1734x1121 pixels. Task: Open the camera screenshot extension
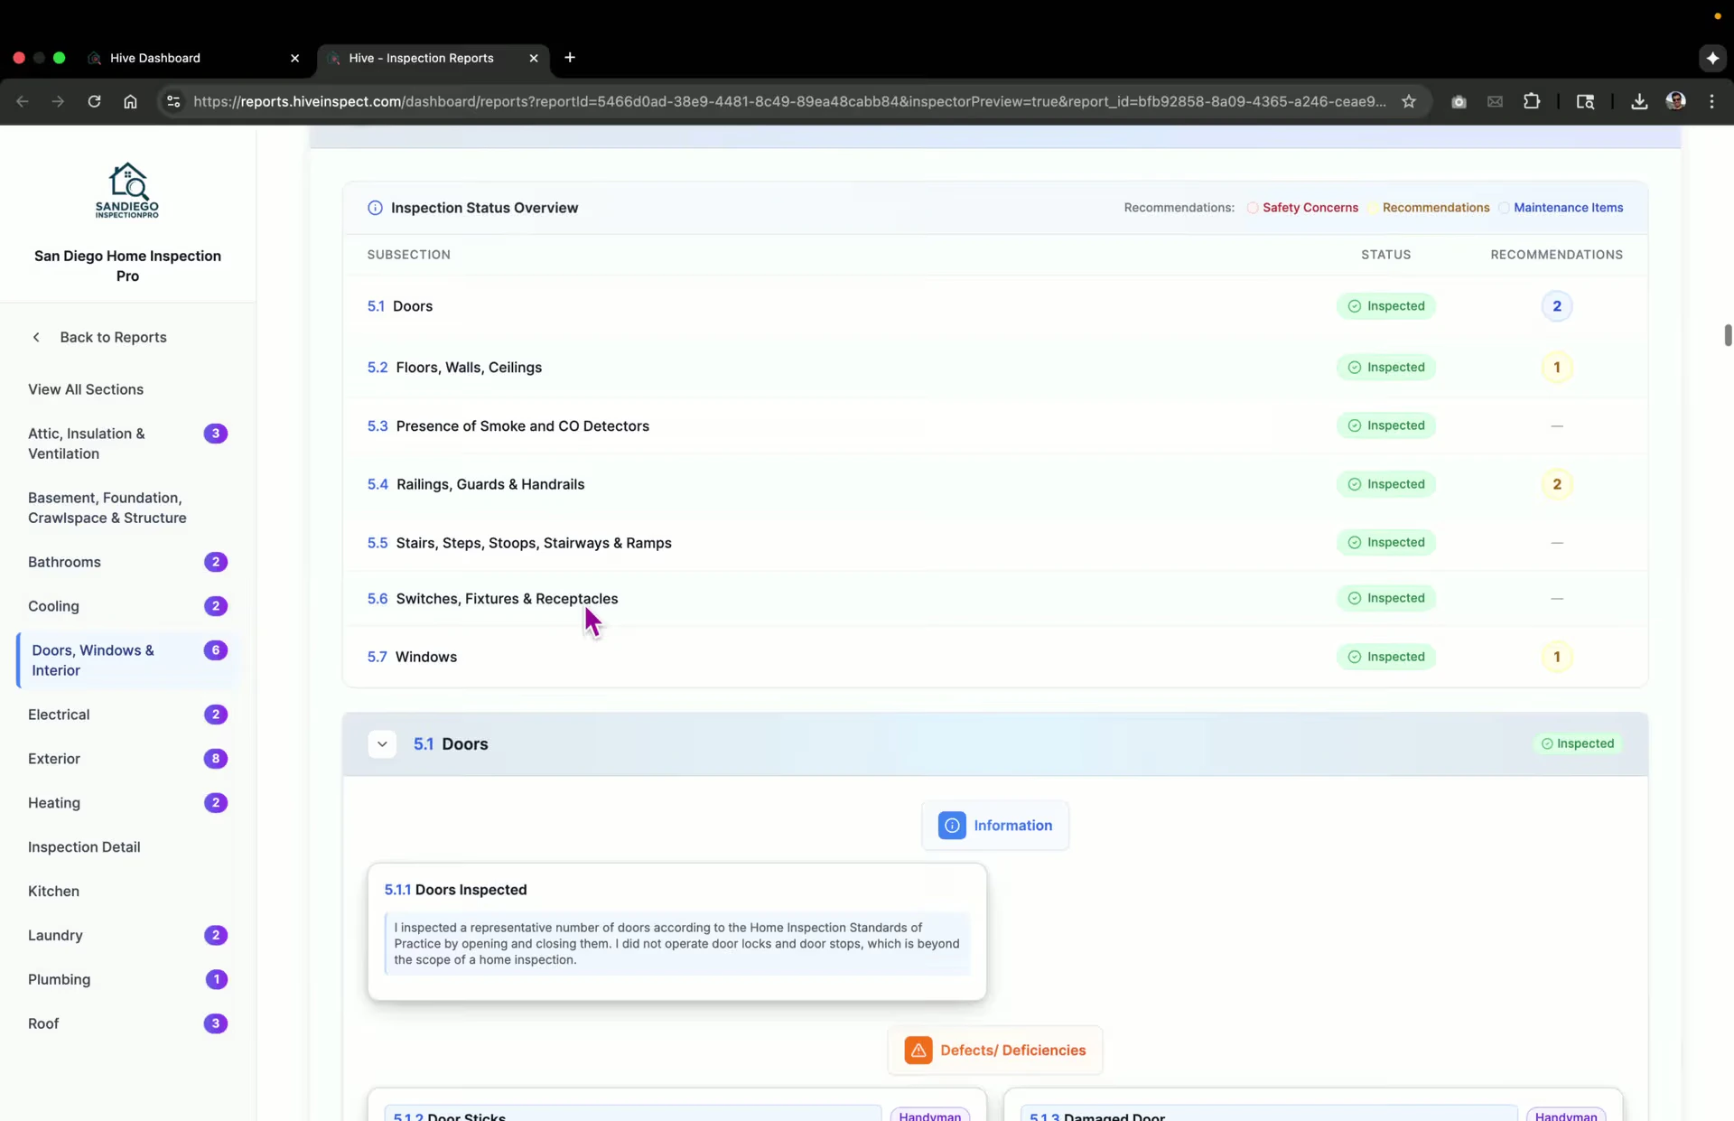pos(1459,101)
